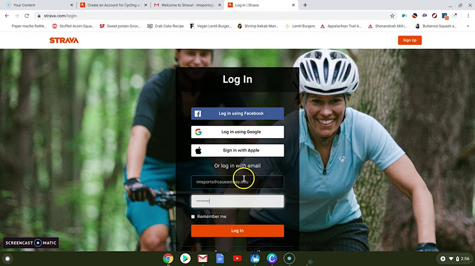Click into the password field
Image resolution: width=475 pixels, height=266 pixels.
coord(237,201)
